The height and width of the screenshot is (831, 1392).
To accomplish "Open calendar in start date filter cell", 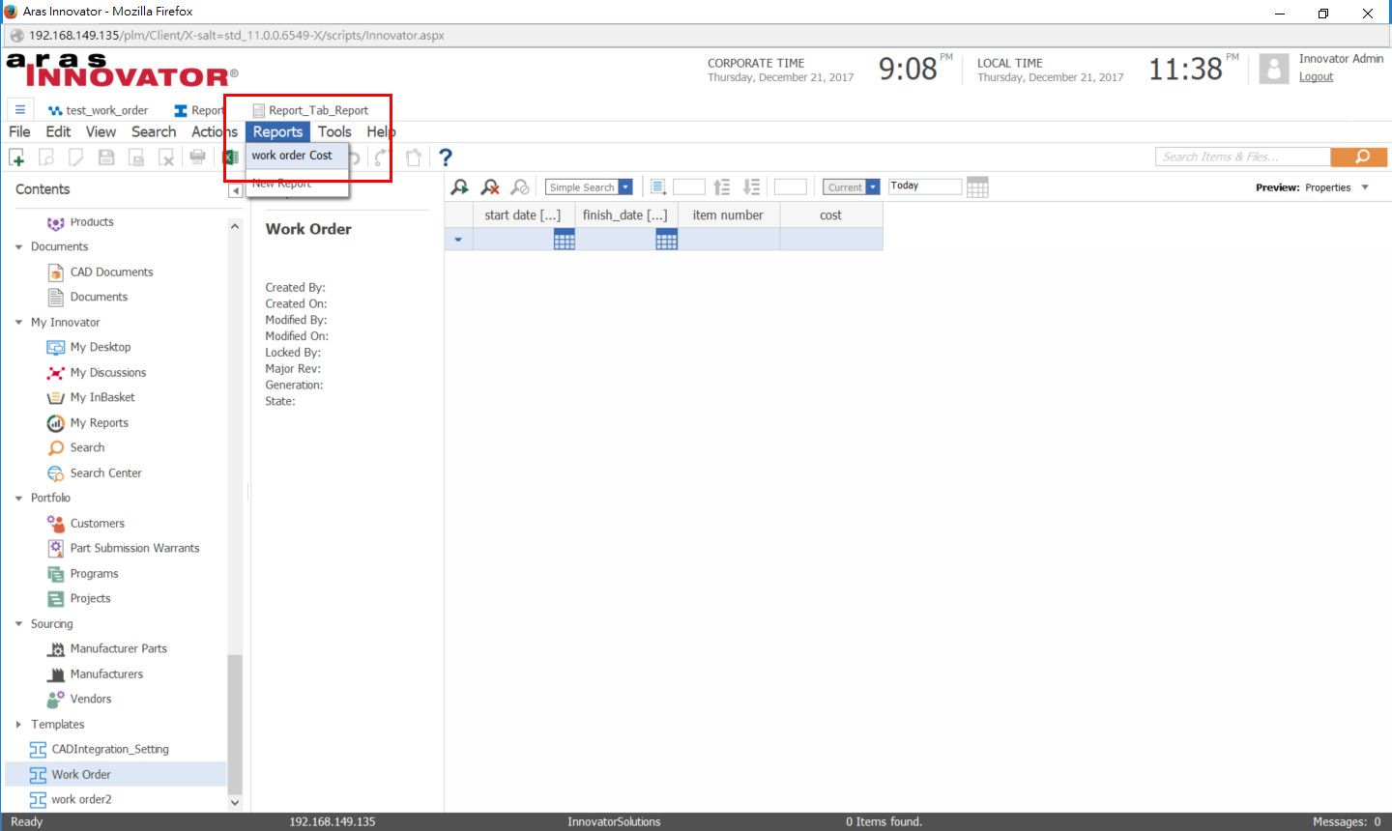I will [x=565, y=240].
